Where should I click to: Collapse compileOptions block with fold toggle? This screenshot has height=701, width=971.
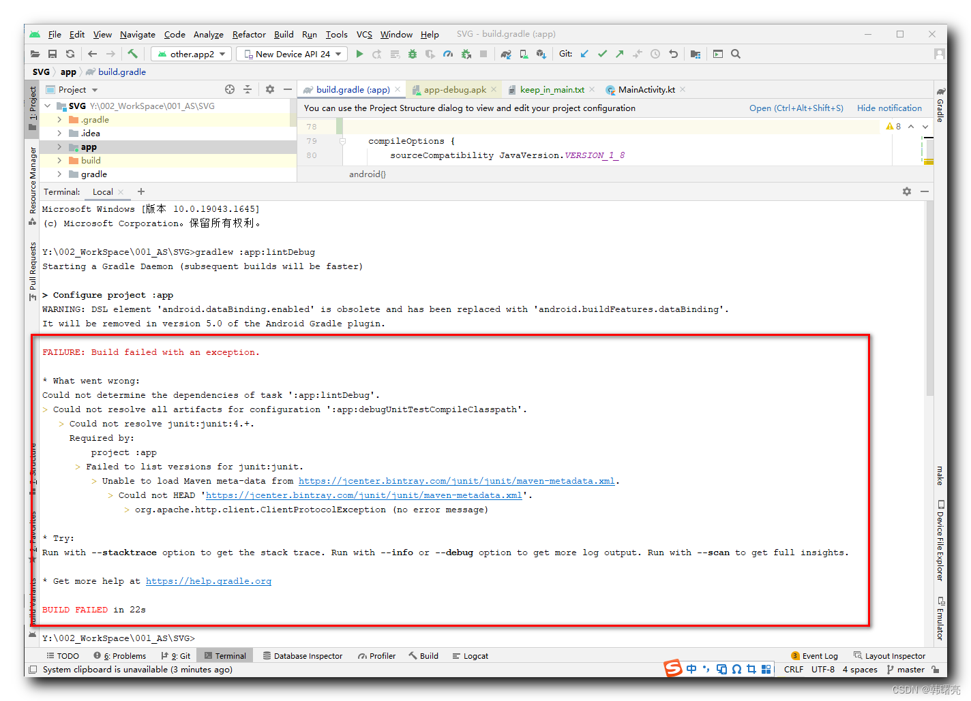coord(342,141)
